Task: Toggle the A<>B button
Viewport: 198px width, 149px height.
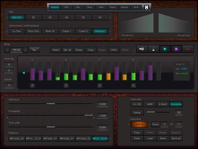Action: coord(137,104)
